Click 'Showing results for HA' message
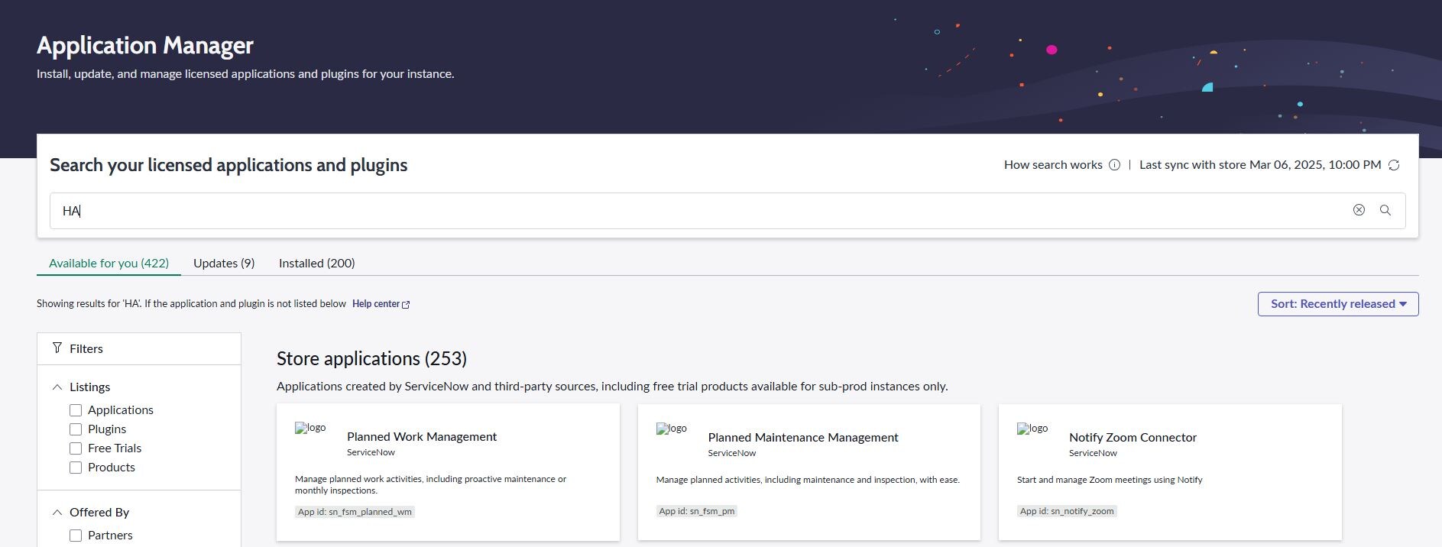This screenshot has width=1442, height=547. tap(191, 304)
